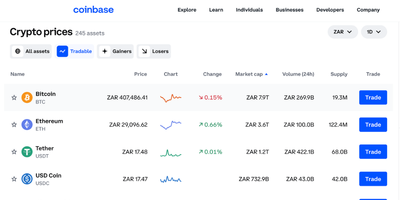Open the ZAR currency dropdown
The image size is (400, 200).
(342, 32)
